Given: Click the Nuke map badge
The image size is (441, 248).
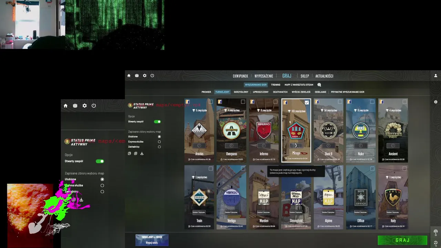Looking at the screenshot, I should point(361,131).
